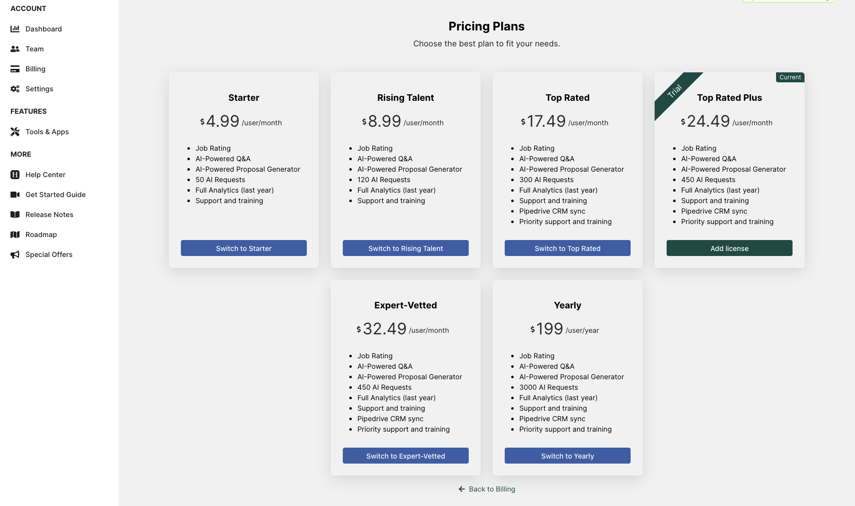Click the Billing card icon
The height and width of the screenshot is (506, 855).
(x=15, y=69)
